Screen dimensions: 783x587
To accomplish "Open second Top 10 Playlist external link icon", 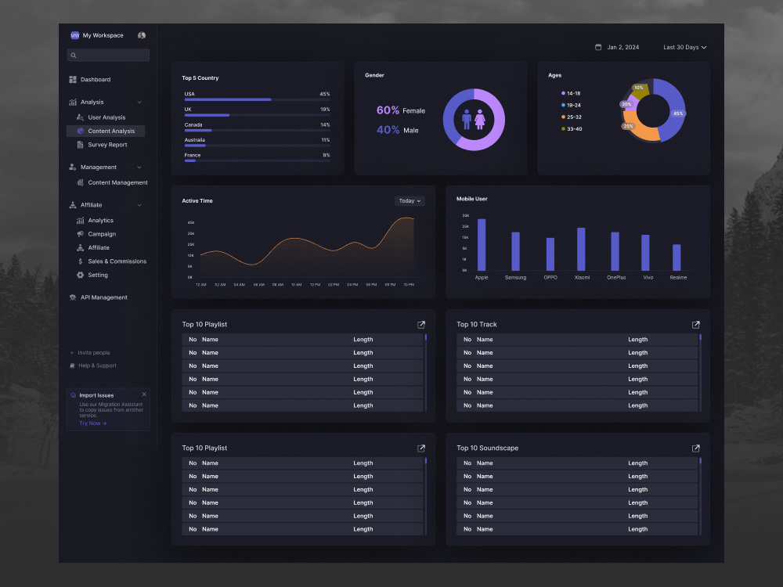I will coord(421,448).
